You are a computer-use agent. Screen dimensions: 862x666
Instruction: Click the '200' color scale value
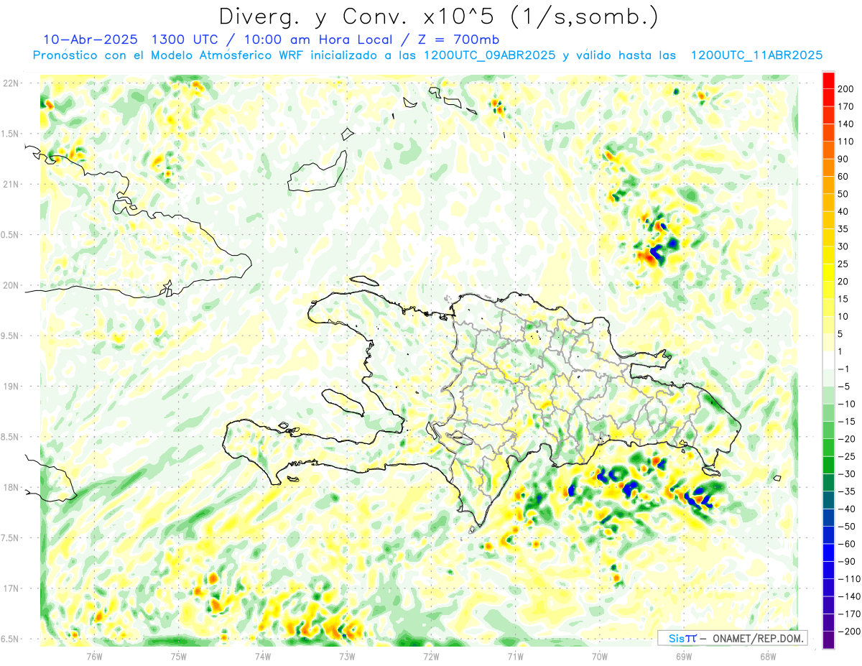click(847, 89)
